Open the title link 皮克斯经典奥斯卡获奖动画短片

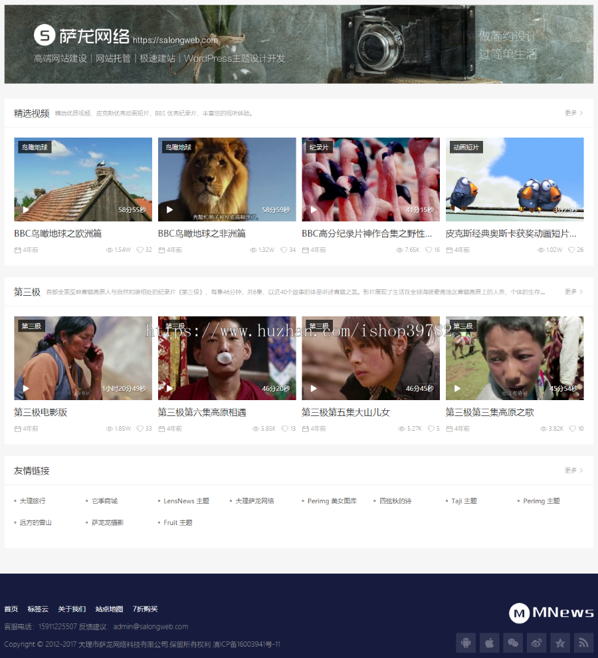coord(511,233)
